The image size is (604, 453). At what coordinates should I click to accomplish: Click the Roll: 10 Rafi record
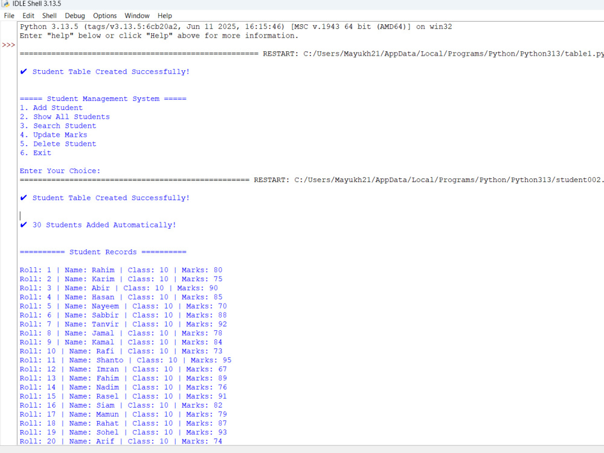coord(121,351)
